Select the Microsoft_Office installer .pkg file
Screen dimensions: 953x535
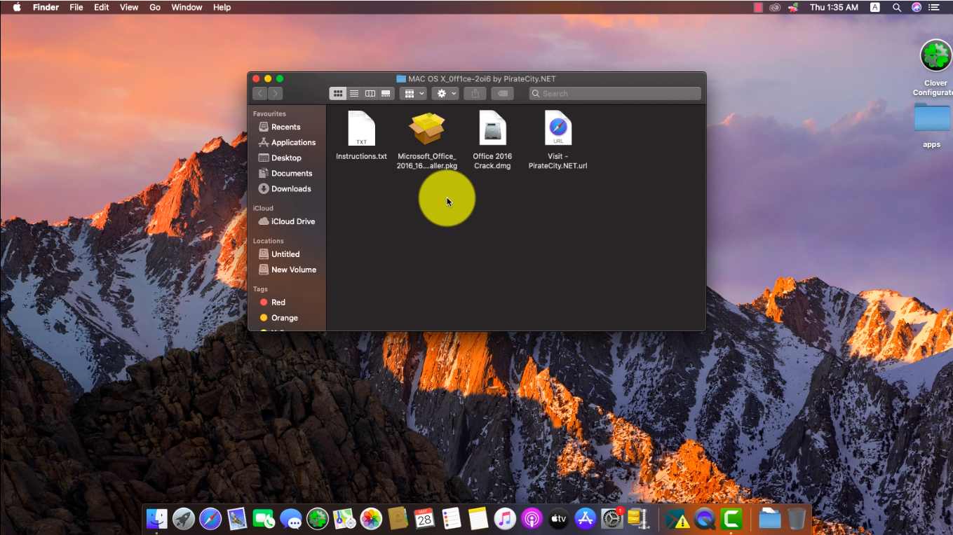427,140
